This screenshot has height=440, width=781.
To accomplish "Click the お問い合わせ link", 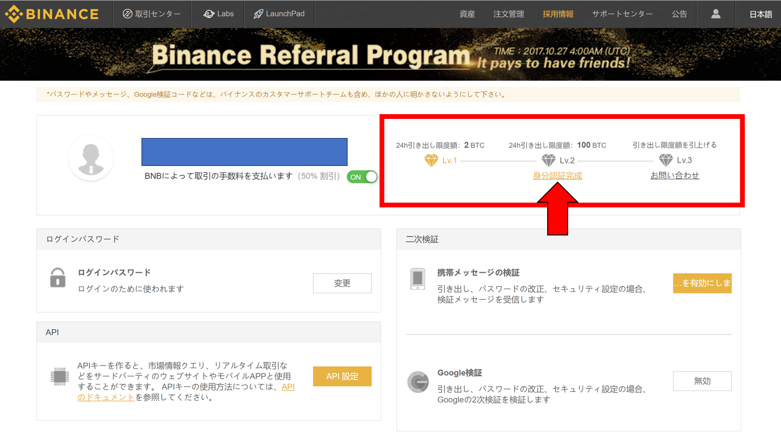I will pos(675,176).
